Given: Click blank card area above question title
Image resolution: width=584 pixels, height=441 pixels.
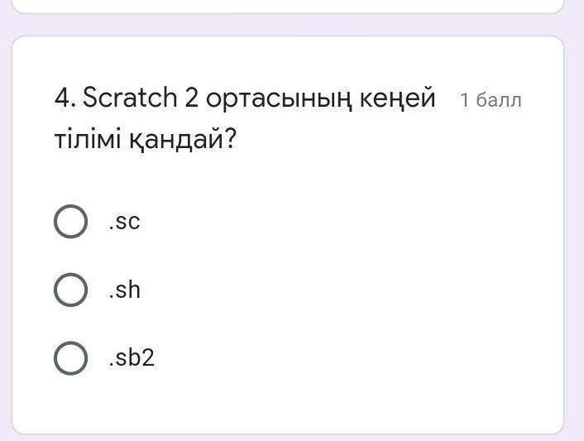Looking at the screenshot, I should (x=288, y=58).
